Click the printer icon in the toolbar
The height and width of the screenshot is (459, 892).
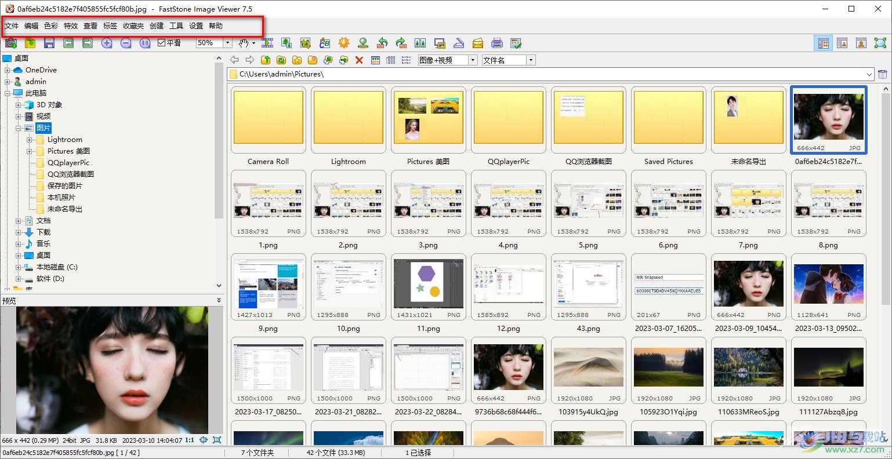click(x=497, y=43)
